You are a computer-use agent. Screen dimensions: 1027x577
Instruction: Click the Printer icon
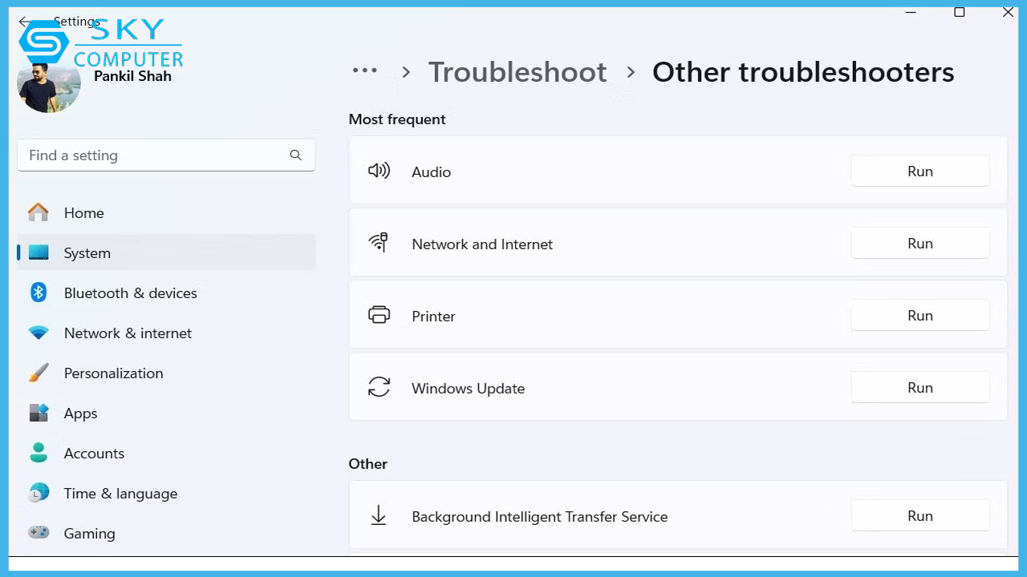379,315
